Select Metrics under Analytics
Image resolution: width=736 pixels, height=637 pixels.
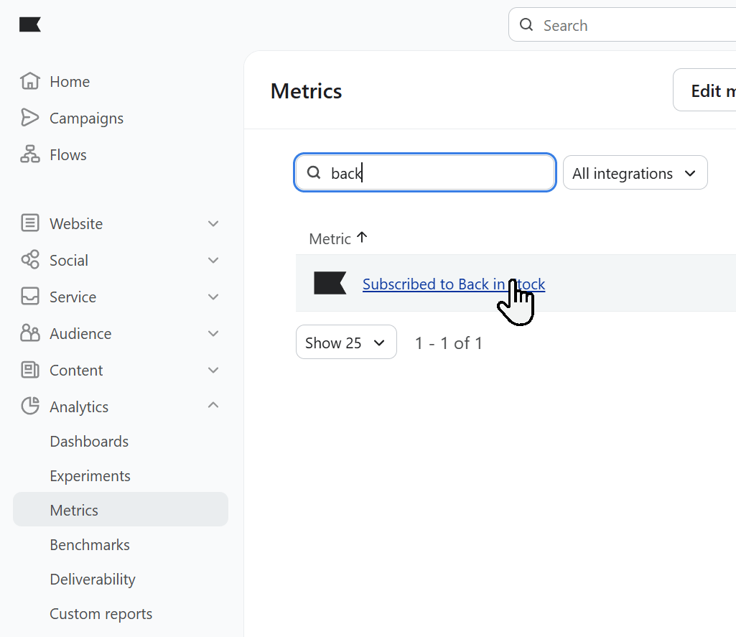tap(121, 509)
